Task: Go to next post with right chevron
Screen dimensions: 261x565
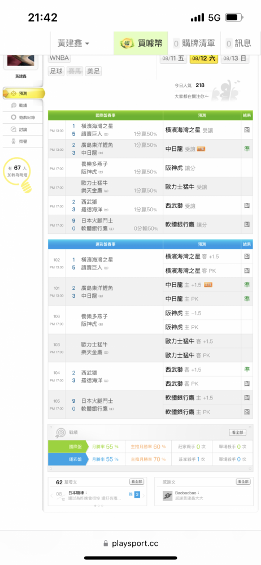Action: click(143, 496)
